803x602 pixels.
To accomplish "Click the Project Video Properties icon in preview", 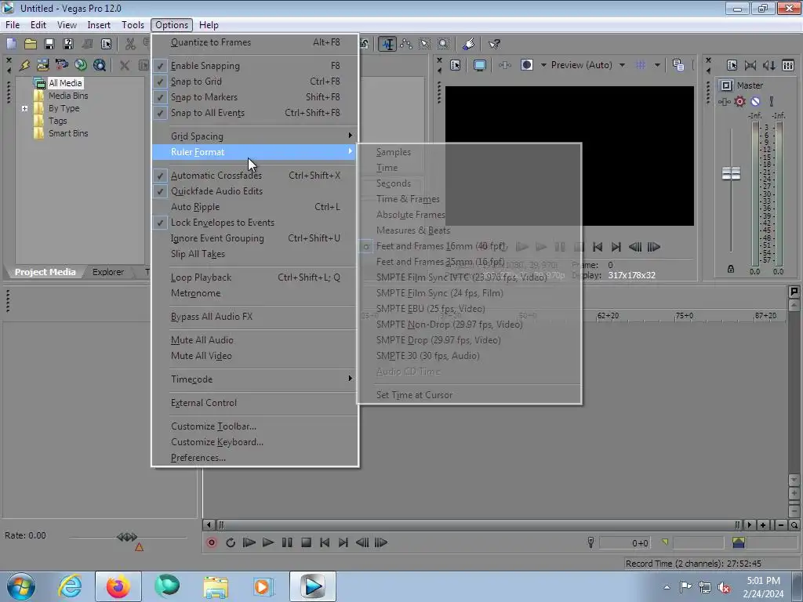I will pos(456,65).
